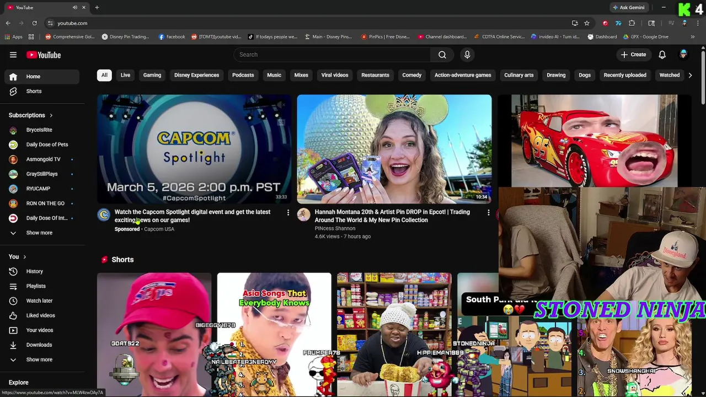The width and height of the screenshot is (706, 397).
Task: Show more under You section
Action: click(x=40, y=360)
